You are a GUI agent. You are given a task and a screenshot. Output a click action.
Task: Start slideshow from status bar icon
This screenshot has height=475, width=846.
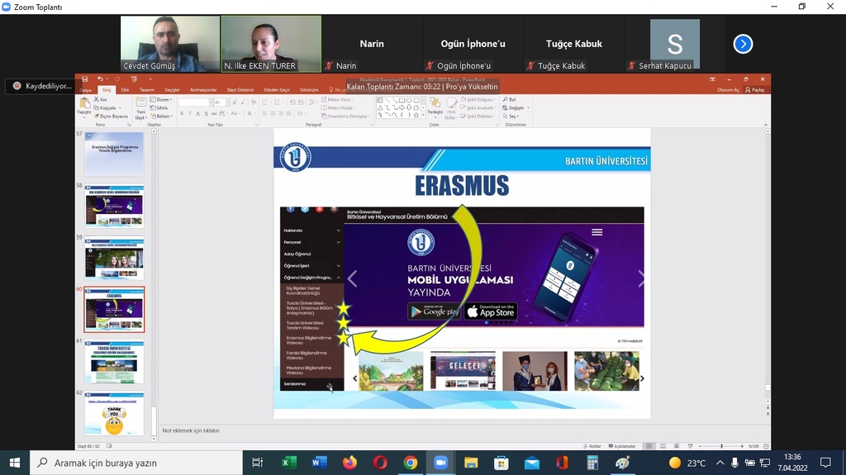(x=690, y=446)
